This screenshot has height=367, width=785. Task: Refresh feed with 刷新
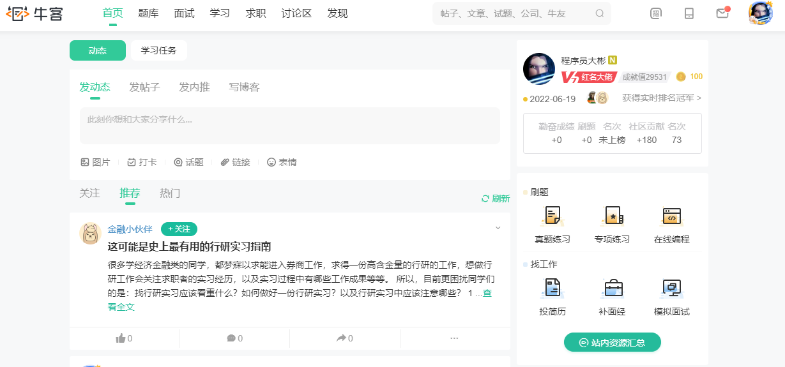coord(496,198)
